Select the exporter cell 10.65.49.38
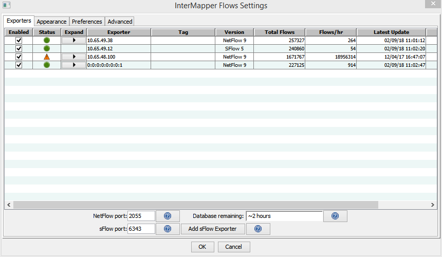 coord(119,40)
